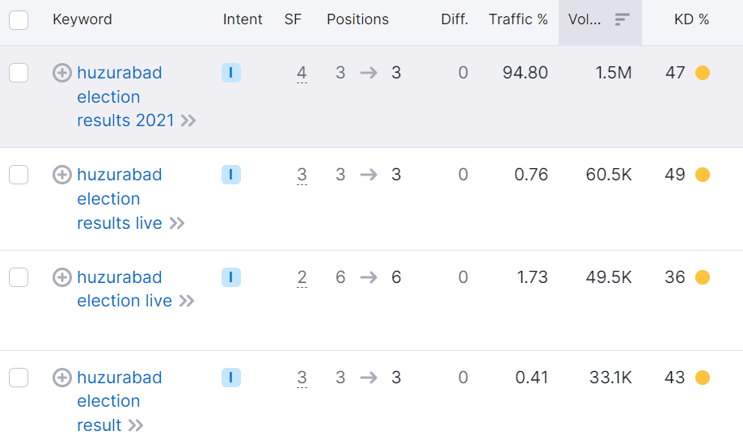Image resolution: width=743 pixels, height=435 pixels.
Task: Open chevrons next to 'huzurabad election live'
Action: [x=187, y=301]
